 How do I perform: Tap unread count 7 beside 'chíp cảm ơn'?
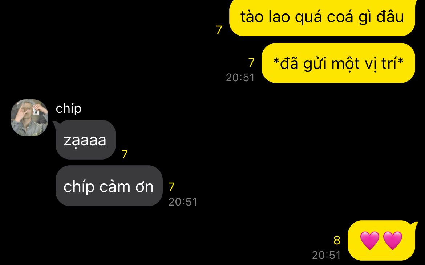tap(171, 187)
